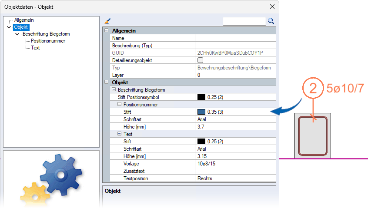Toggle the Detaillierungsobjekt checkbox

coord(201,60)
